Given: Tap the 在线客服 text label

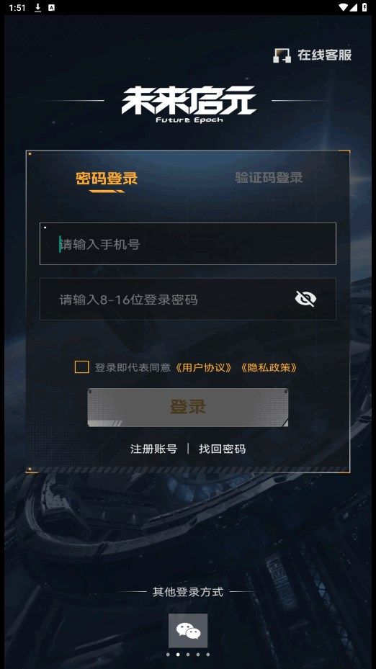Looking at the screenshot, I should click(325, 55).
